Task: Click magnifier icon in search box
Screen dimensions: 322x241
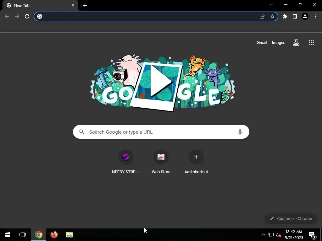Action: (81, 132)
